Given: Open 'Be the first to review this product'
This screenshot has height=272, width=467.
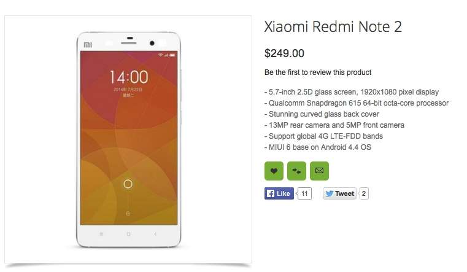Looking at the screenshot, I should [318, 72].
